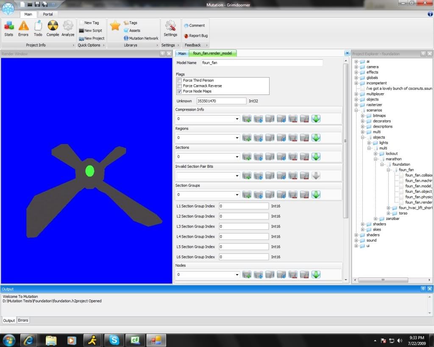Click the Project Explorer horizontal scrollbar
Viewport: 434px width, 347px height.
coord(383,280)
